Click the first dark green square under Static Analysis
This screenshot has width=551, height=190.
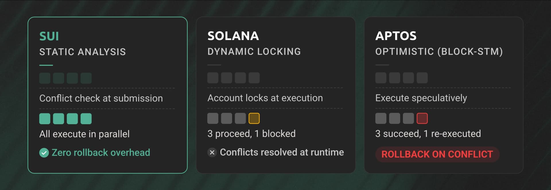(x=45, y=78)
